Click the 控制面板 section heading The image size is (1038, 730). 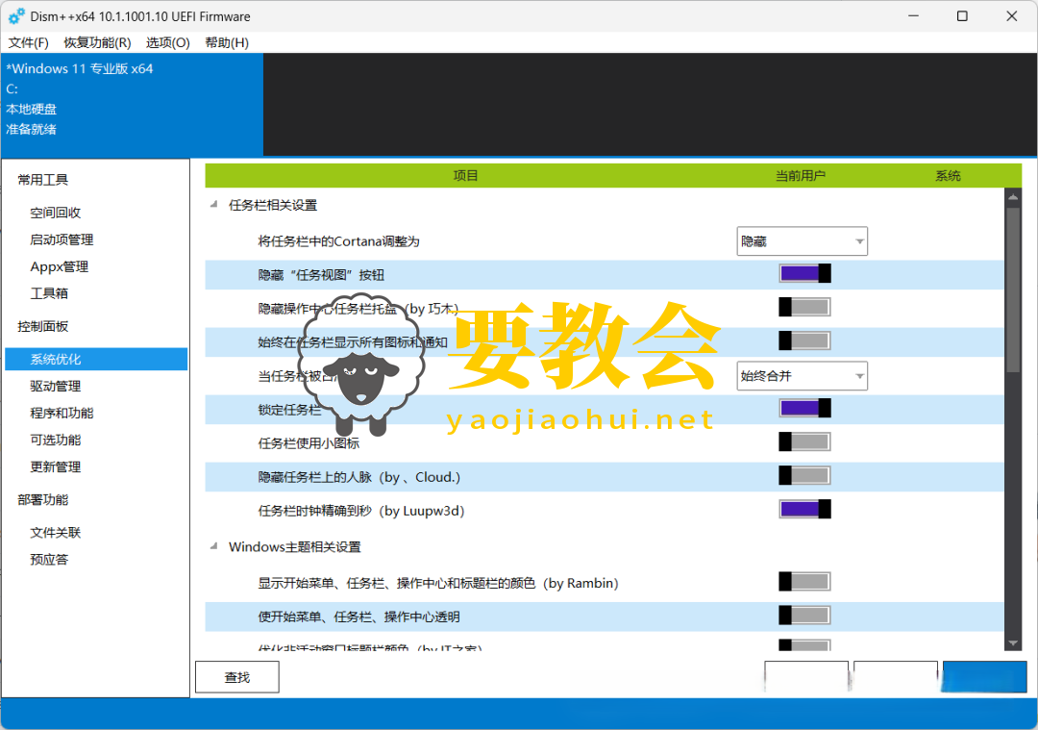[42, 327]
